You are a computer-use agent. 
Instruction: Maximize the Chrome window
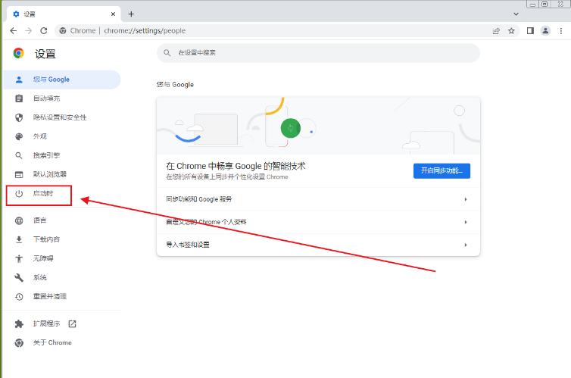point(544,5)
